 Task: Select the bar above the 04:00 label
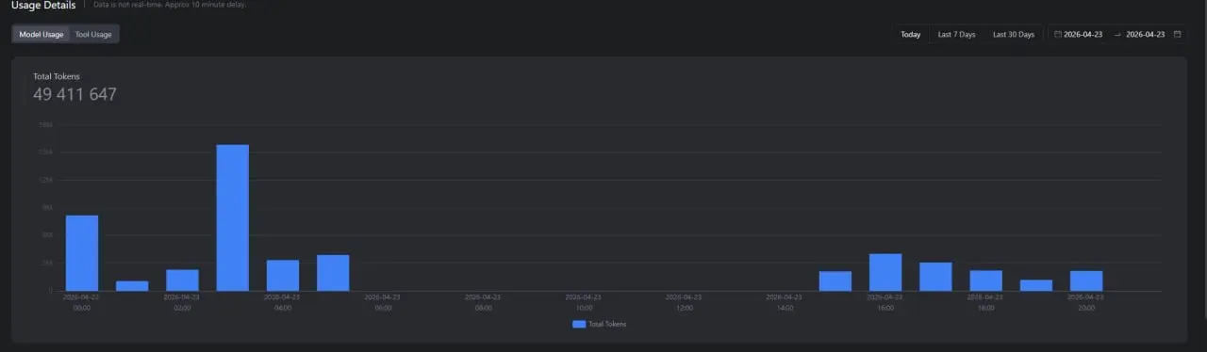pyautogui.click(x=283, y=276)
